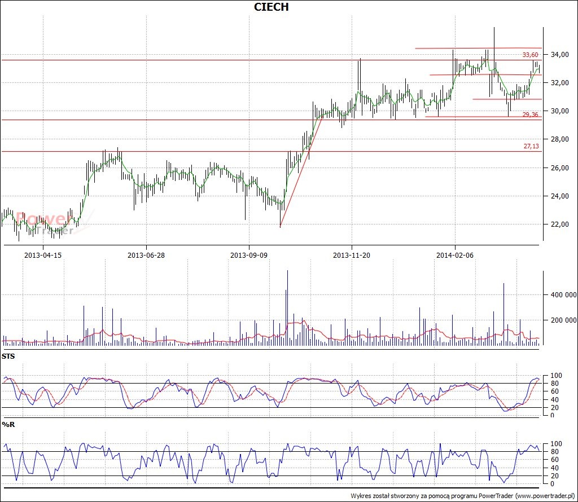Click the 20 value on the STS scale
The height and width of the screenshot is (502, 578).
(554, 408)
